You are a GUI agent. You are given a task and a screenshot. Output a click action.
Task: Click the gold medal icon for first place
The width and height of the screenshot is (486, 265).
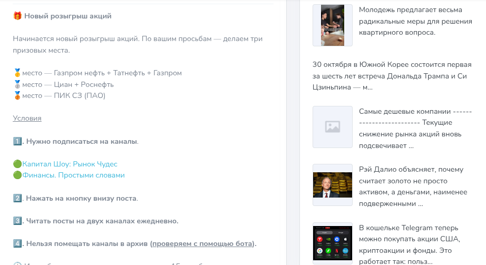(17, 73)
